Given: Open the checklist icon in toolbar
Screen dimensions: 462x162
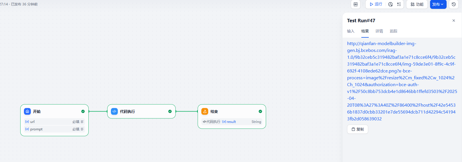Looking at the screenshot, I should [399, 4].
